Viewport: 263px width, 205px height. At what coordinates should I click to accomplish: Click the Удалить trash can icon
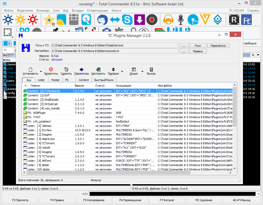[x=66, y=69]
